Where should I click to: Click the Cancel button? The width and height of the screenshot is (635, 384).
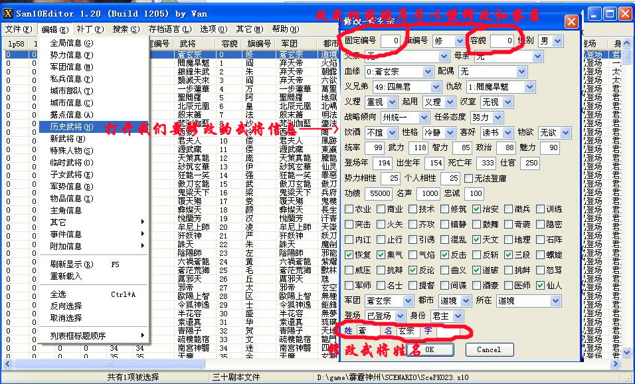coord(488,349)
